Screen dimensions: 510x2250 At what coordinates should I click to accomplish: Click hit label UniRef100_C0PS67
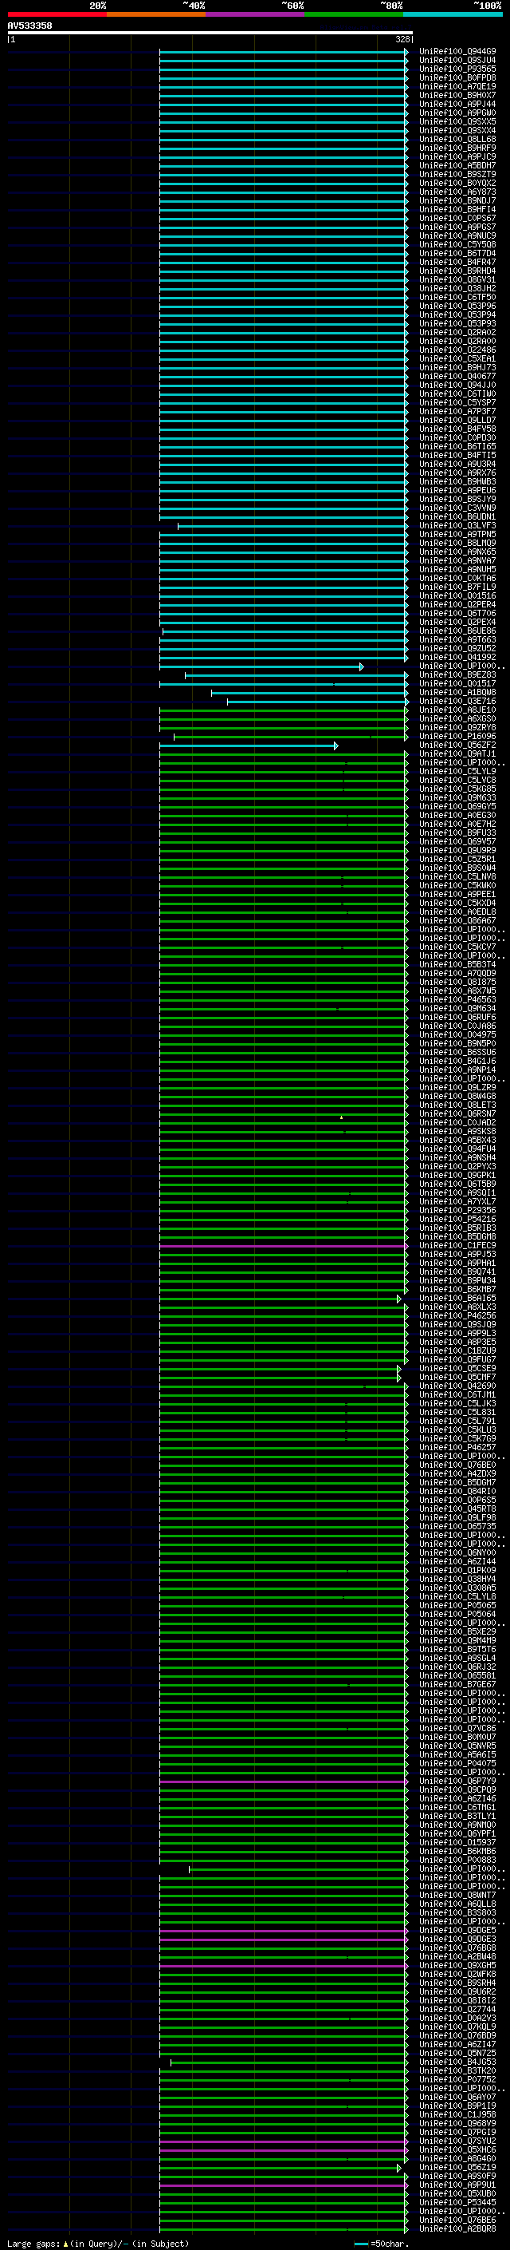457,219
